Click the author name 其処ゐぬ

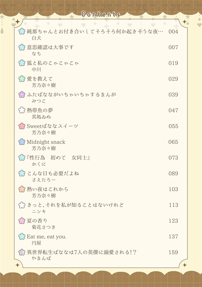point(41,117)
